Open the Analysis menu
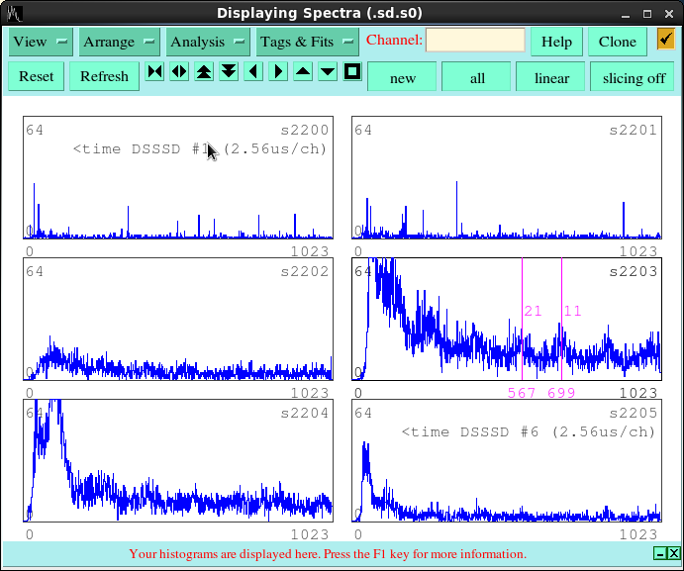684x571 pixels. [x=208, y=42]
